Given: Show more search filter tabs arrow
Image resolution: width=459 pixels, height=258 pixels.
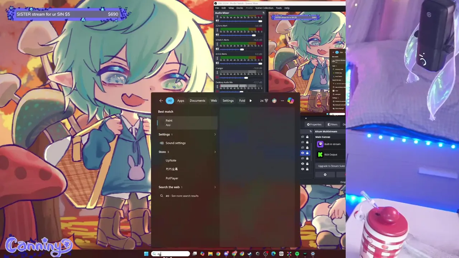Looking at the screenshot, I should click(x=250, y=101).
